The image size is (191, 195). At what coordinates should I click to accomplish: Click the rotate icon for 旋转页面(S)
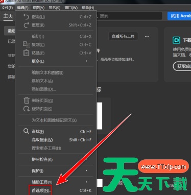(27, 109)
